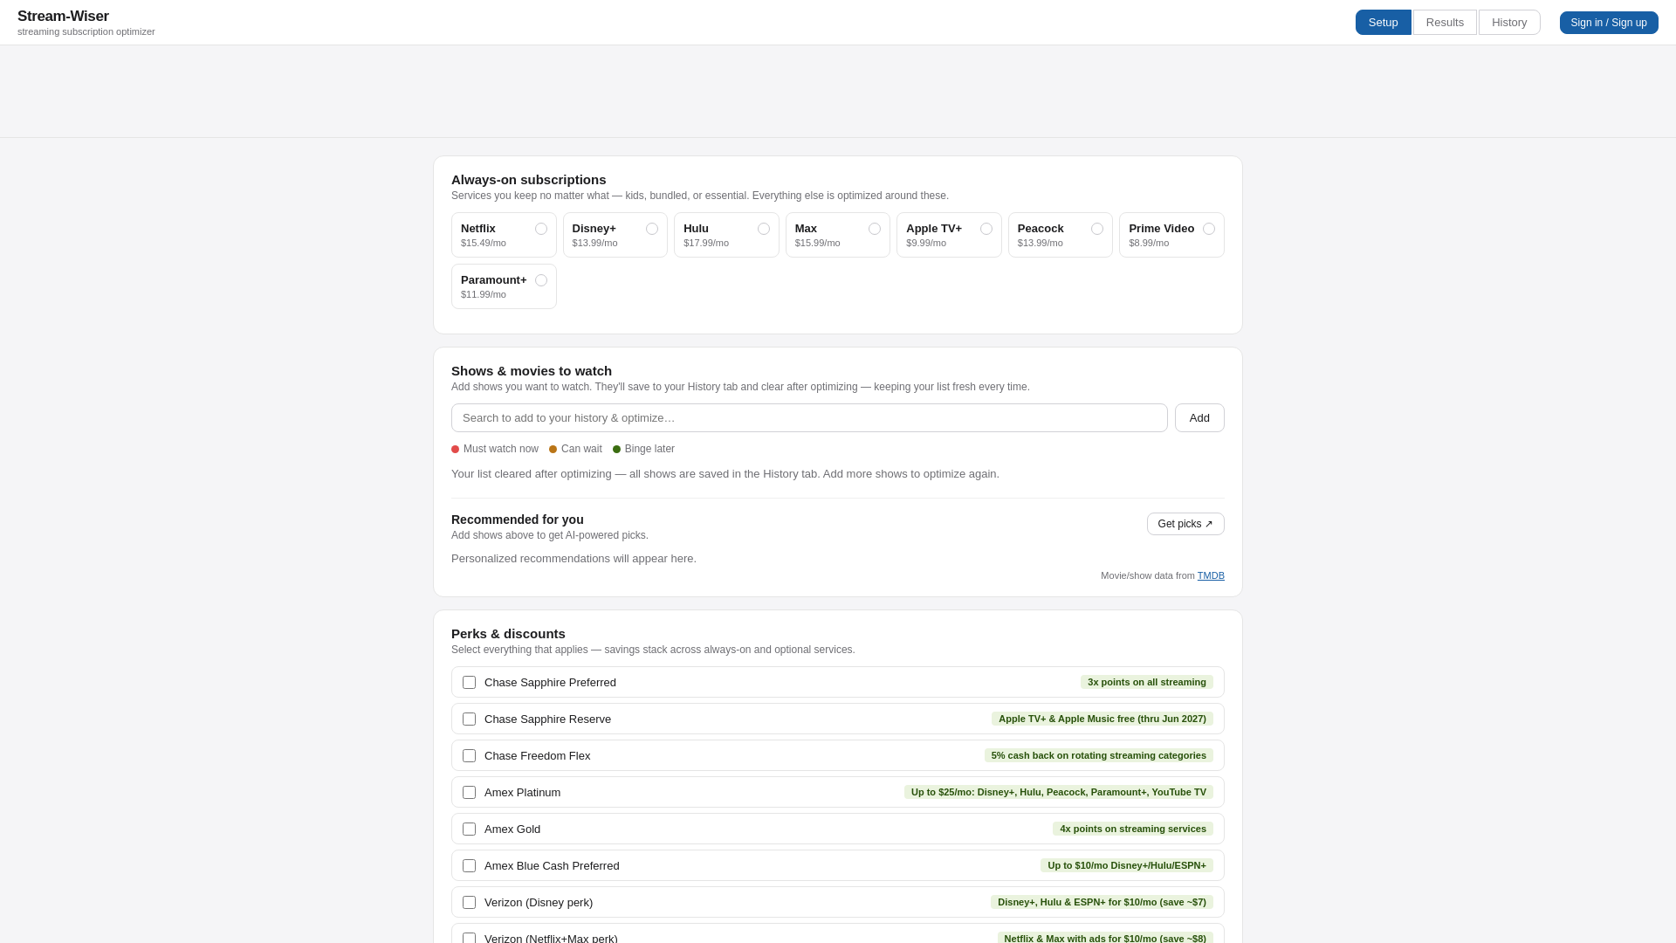Click the Prime Video $8.99/mo price

pos(1149,244)
